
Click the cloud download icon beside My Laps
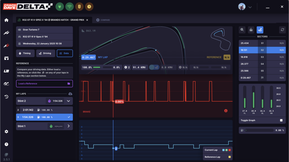[70, 94]
